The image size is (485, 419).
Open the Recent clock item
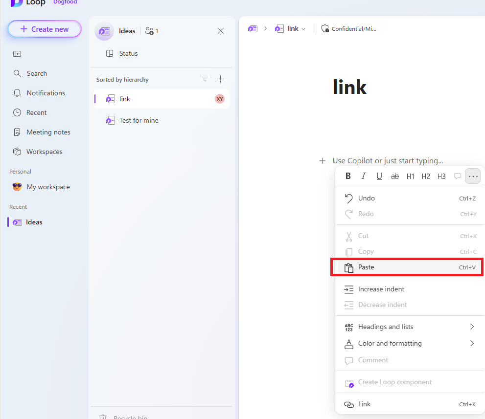point(30,112)
